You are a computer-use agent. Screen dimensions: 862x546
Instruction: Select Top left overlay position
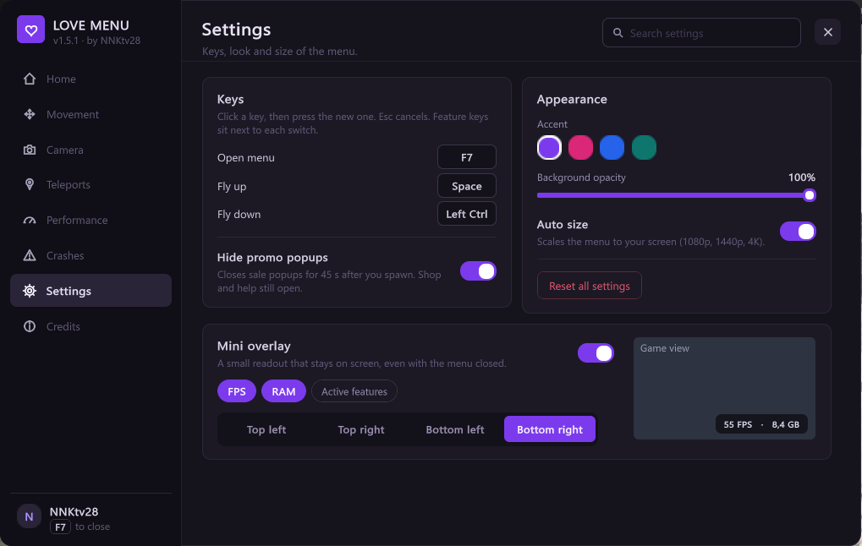coord(266,429)
